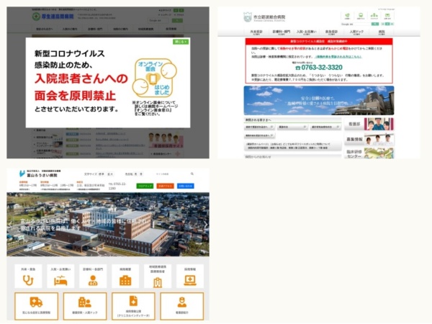Open 採用情報 laptop tile
The width and height of the screenshot is (432, 324).
click(x=190, y=276)
